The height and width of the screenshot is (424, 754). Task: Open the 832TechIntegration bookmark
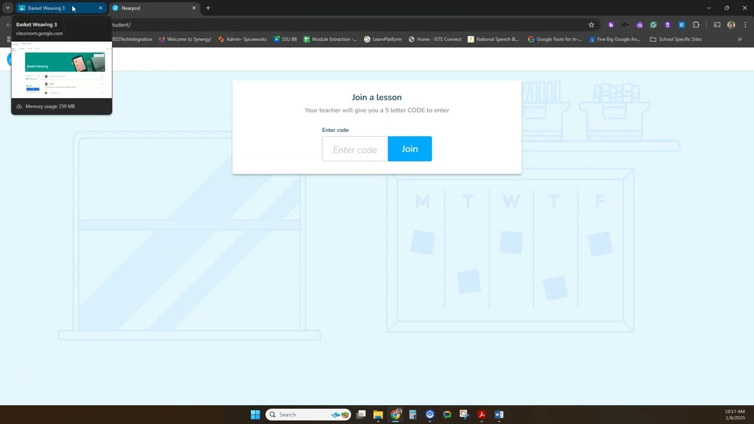coord(132,39)
